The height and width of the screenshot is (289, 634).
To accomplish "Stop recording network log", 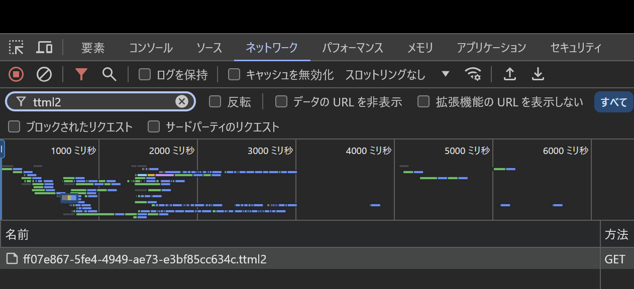I will click(x=16, y=75).
